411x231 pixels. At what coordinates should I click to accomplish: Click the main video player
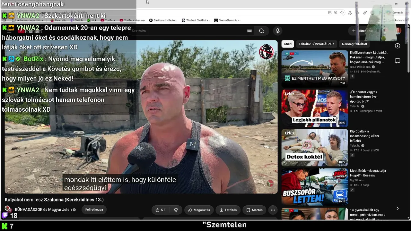click(141, 117)
